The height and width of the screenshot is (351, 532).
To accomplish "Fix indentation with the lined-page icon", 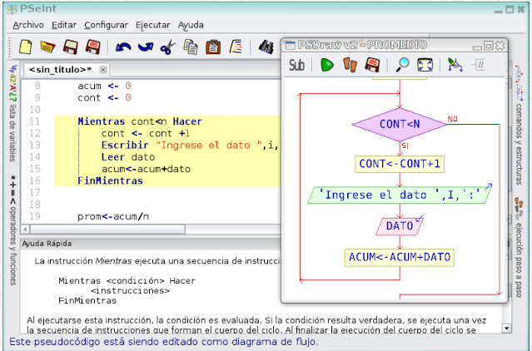I will click(x=236, y=47).
